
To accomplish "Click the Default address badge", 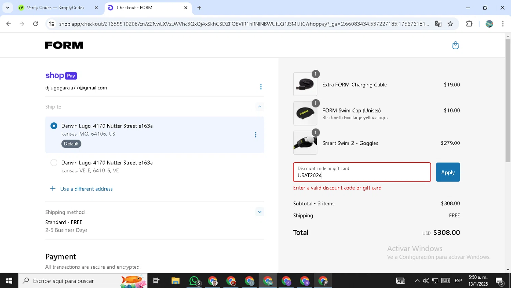I will click(x=71, y=144).
